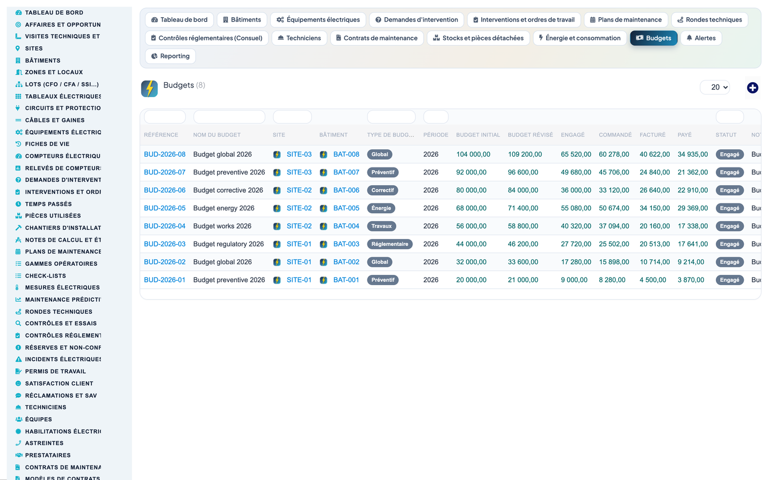
Task: Open the Tableau de bord tab
Action: tap(179, 20)
